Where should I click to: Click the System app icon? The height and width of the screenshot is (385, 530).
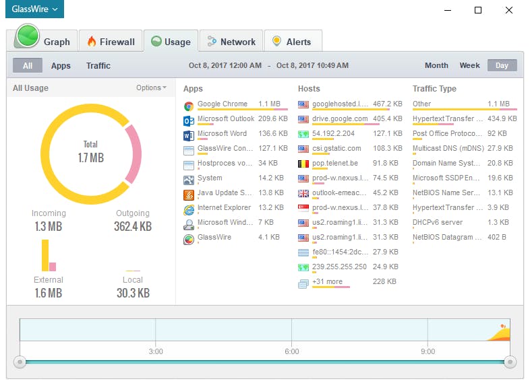[x=189, y=180]
